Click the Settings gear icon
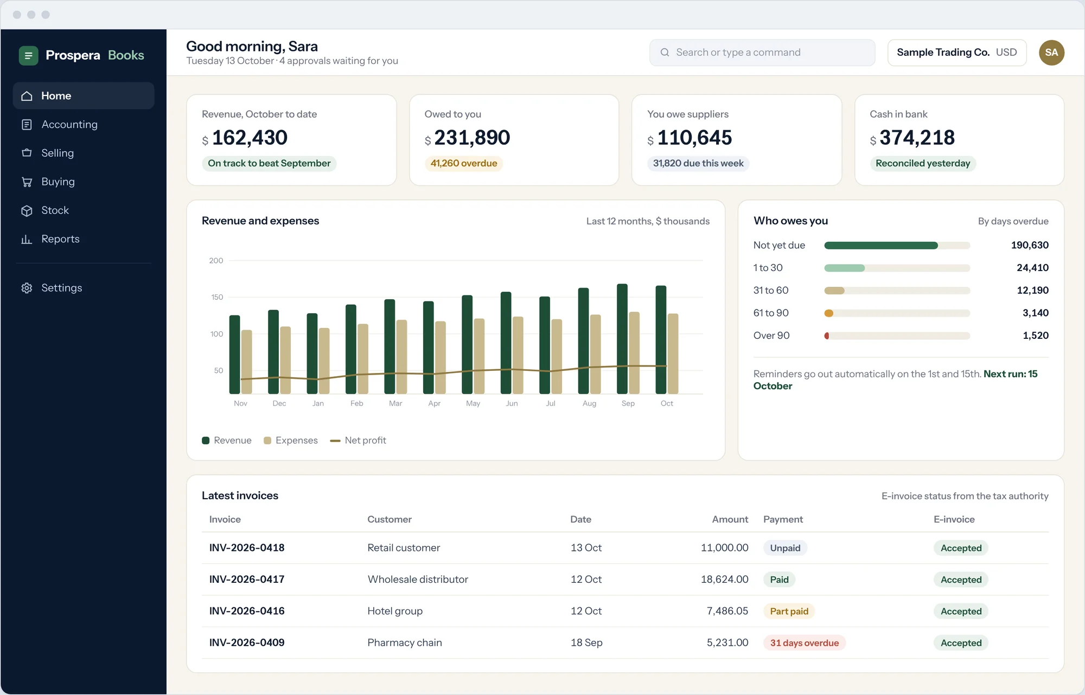The width and height of the screenshot is (1085, 695). [27, 288]
